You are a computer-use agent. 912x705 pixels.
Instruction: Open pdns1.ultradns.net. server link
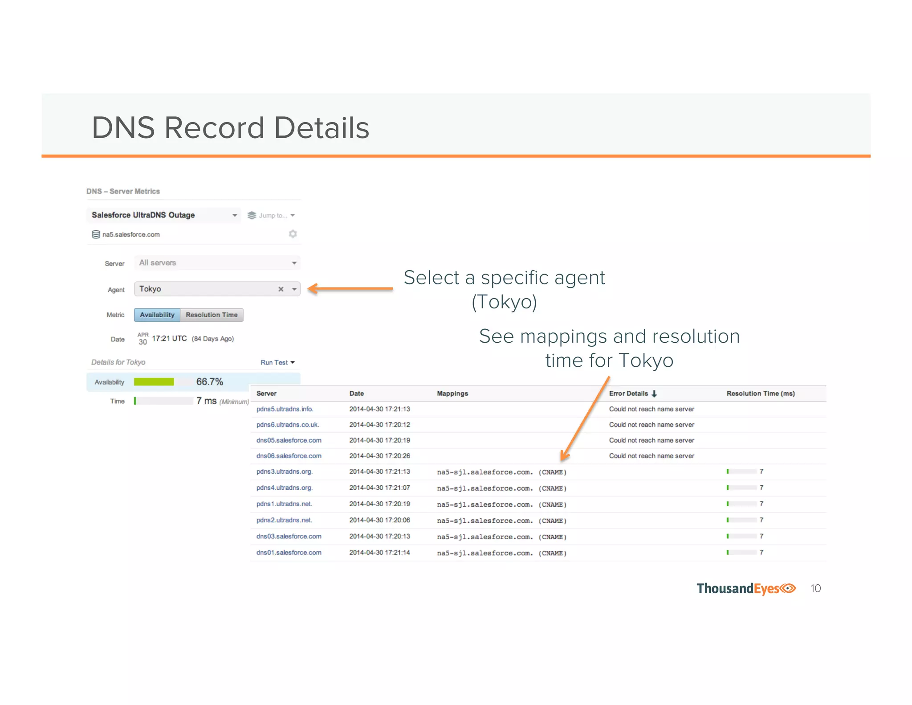pyautogui.click(x=284, y=504)
